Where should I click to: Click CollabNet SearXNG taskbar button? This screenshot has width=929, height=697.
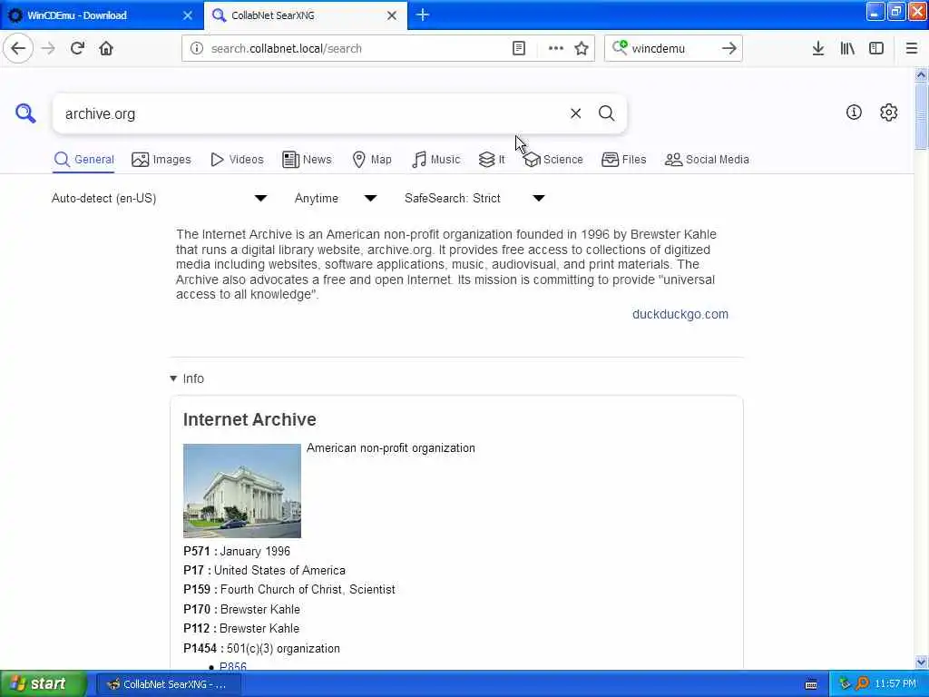170,684
